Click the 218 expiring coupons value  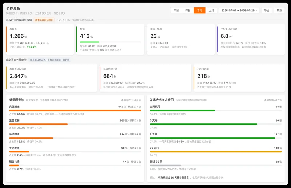(x=204, y=76)
